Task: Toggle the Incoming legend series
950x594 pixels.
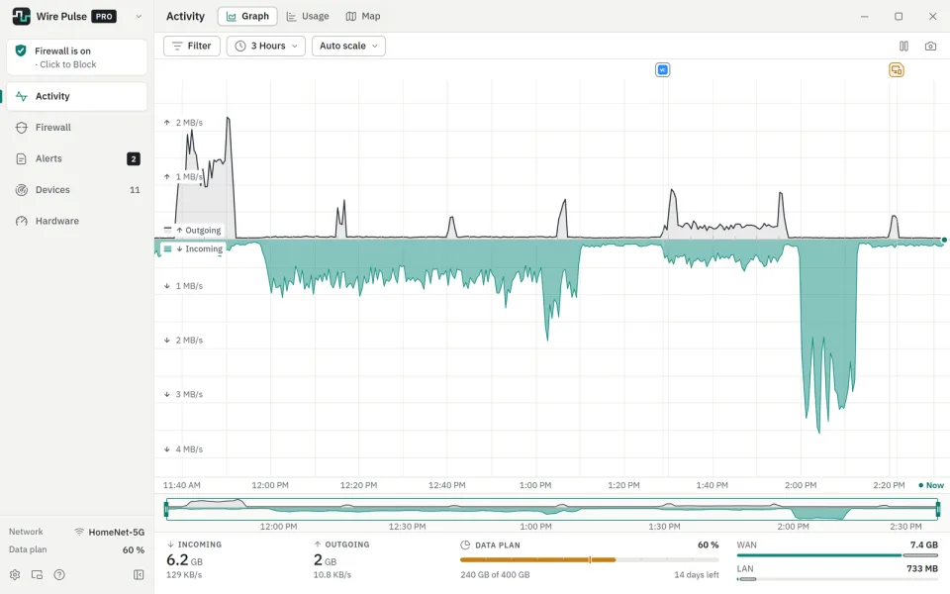Action: [193, 249]
